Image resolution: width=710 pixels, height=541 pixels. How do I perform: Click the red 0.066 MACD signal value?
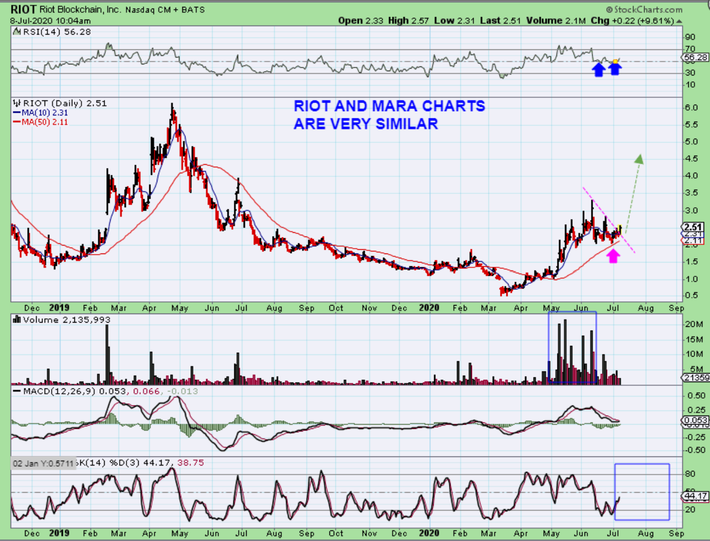(x=146, y=392)
